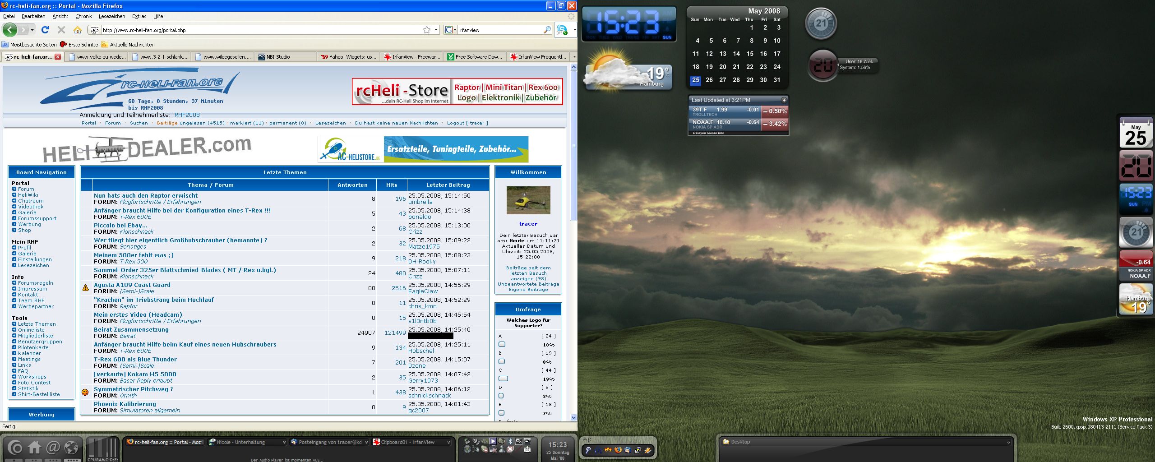The height and width of the screenshot is (462, 1155).
Task: Open the Chronik menu
Action: coord(83,16)
